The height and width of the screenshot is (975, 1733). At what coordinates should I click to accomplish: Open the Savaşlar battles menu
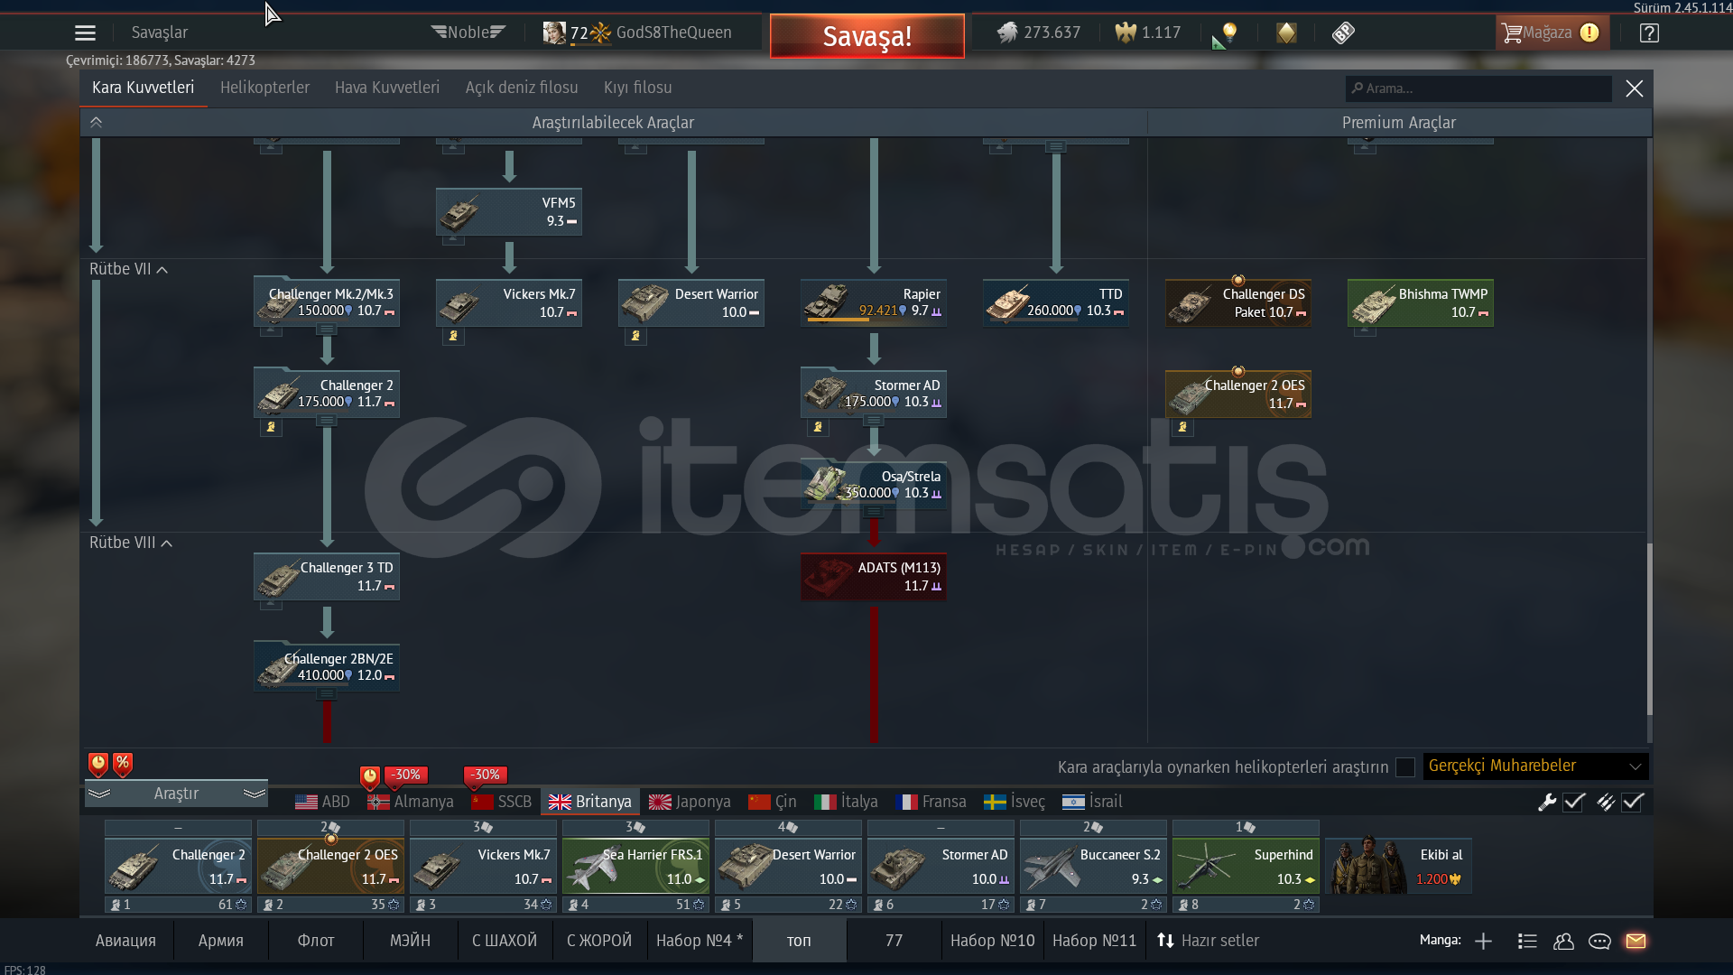(160, 32)
